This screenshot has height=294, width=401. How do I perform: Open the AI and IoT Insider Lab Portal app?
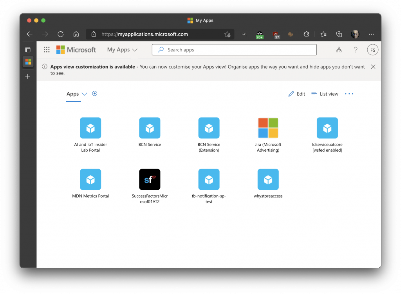(x=90, y=128)
